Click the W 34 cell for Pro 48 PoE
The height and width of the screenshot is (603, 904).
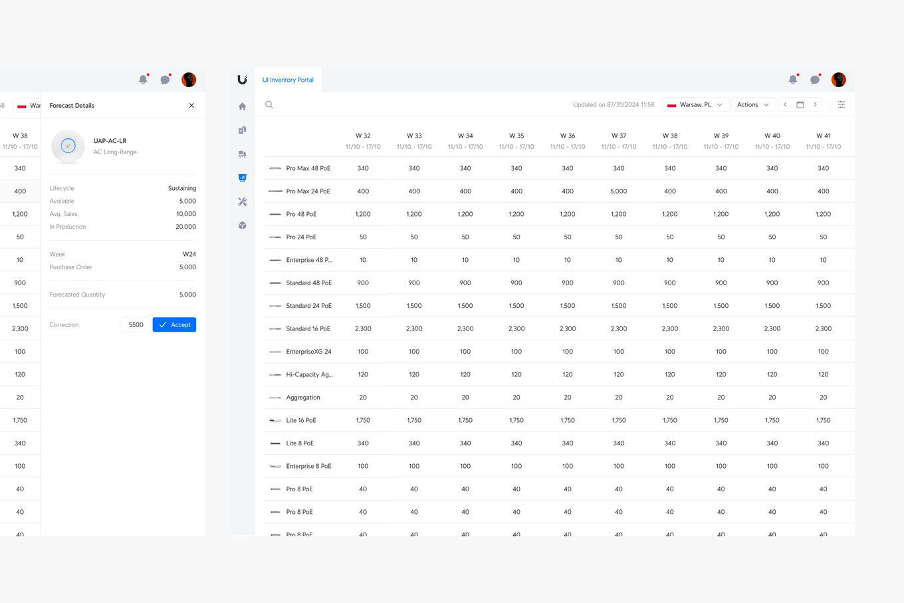(465, 214)
